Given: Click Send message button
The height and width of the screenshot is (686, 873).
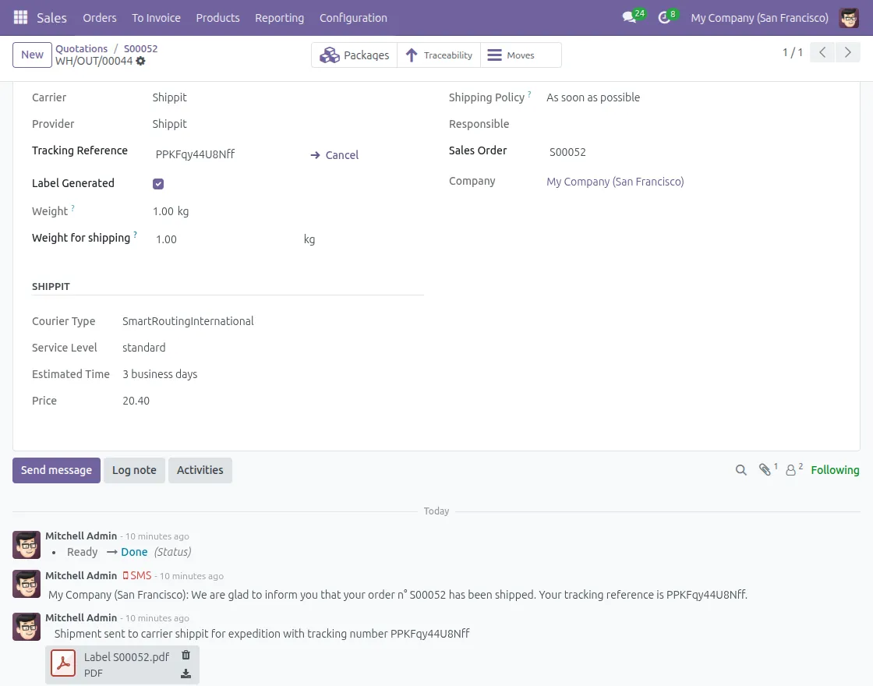Looking at the screenshot, I should click(x=56, y=470).
